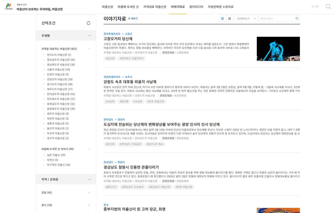Filter by 제주도의 마을신앙 (27)
Image resolution: width=335 pixels, height=213 pixels.
[60, 89]
